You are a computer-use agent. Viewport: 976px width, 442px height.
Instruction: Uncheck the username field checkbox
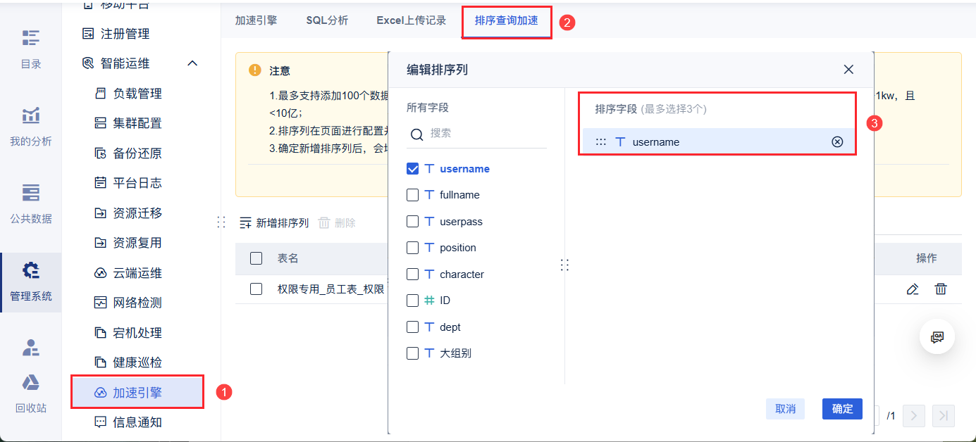(413, 169)
